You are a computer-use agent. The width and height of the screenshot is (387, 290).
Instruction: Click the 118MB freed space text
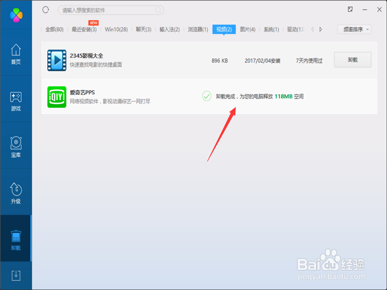click(283, 96)
